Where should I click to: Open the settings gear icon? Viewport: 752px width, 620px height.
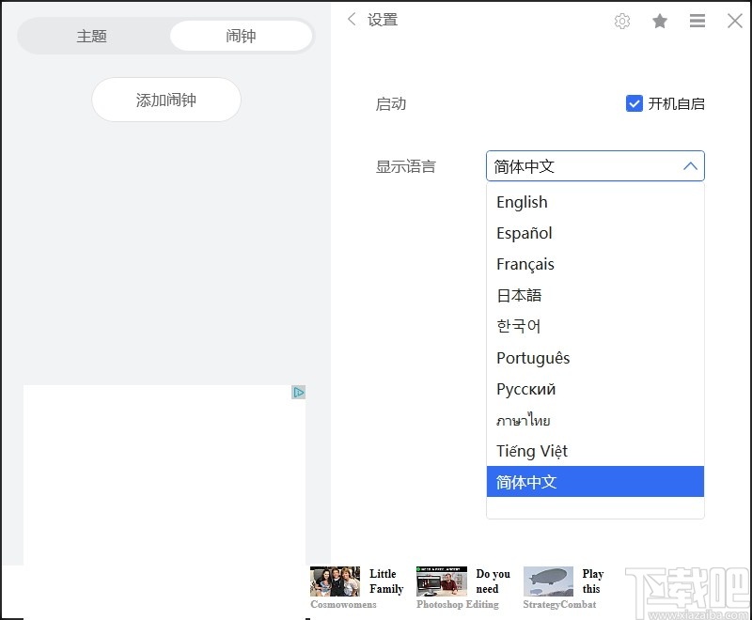point(622,20)
